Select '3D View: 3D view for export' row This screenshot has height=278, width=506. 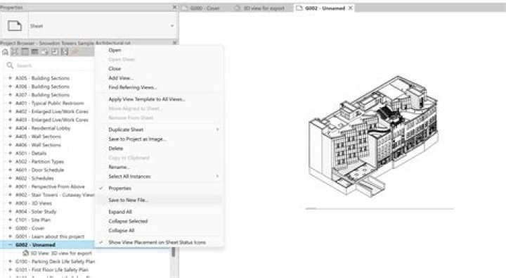click(x=61, y=253)
